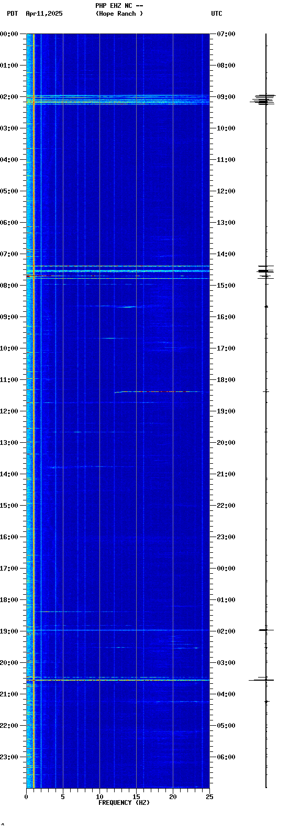This screenshot has height=830, width=289.
Task: Click "11:00" on the PDT time axis
Action: (9, 380)
